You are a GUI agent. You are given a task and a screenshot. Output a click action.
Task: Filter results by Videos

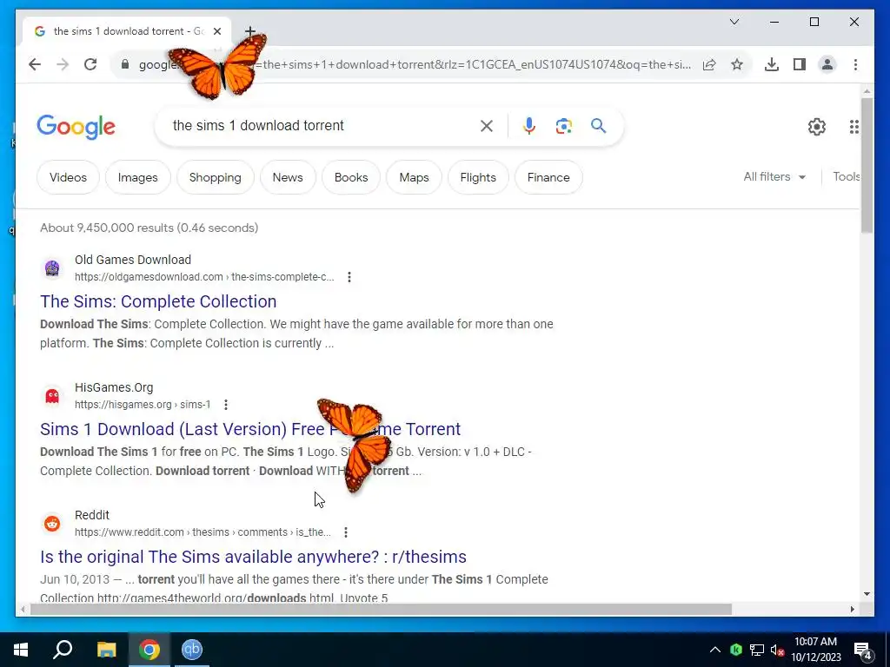tap(68, 177)
